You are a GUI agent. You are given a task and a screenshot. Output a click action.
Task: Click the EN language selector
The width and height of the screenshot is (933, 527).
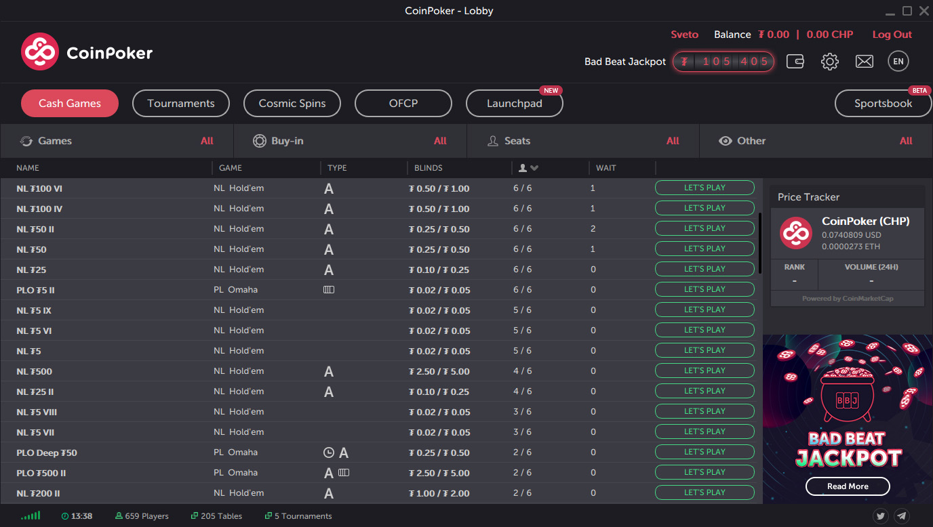point(898,62)
